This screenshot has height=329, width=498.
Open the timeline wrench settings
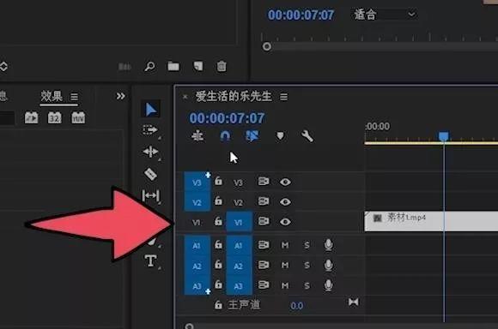coord(307,136)
